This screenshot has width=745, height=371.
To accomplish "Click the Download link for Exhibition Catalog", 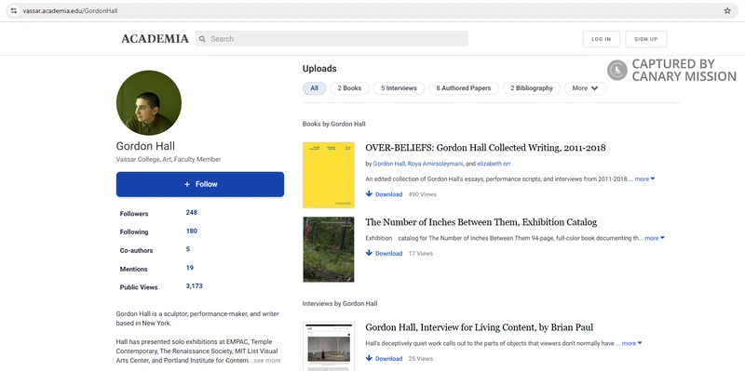I will (388, 253).
